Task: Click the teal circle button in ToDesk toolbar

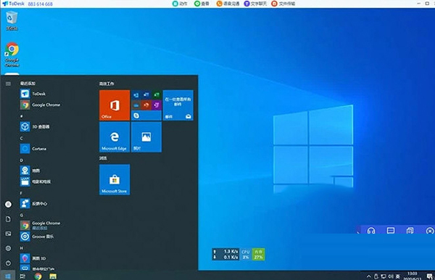Action: tap(180, 4)
